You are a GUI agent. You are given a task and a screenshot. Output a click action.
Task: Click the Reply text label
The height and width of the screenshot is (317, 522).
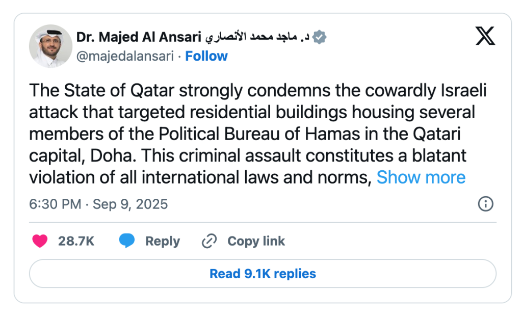tap(162, 241)
